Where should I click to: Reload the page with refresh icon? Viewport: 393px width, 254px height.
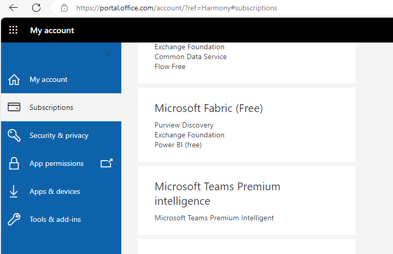(36, 8)
